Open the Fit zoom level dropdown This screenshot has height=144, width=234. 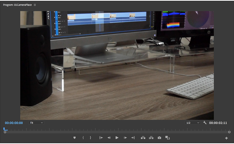click(36, 123)
